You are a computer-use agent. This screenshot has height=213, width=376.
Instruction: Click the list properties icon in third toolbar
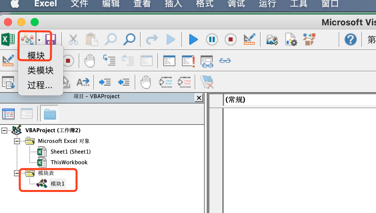pyautogui.click(x=8, y=82)
